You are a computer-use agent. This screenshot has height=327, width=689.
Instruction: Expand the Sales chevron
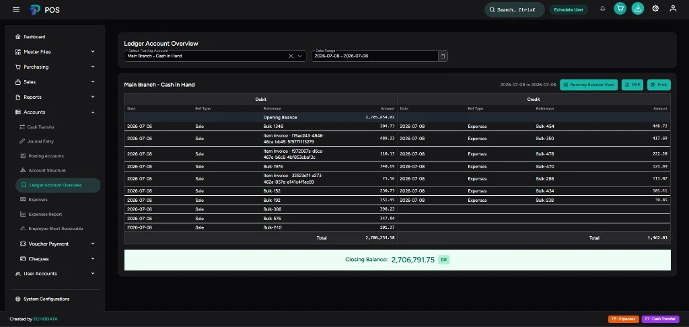pyautogui.click(x=93, y=82)
